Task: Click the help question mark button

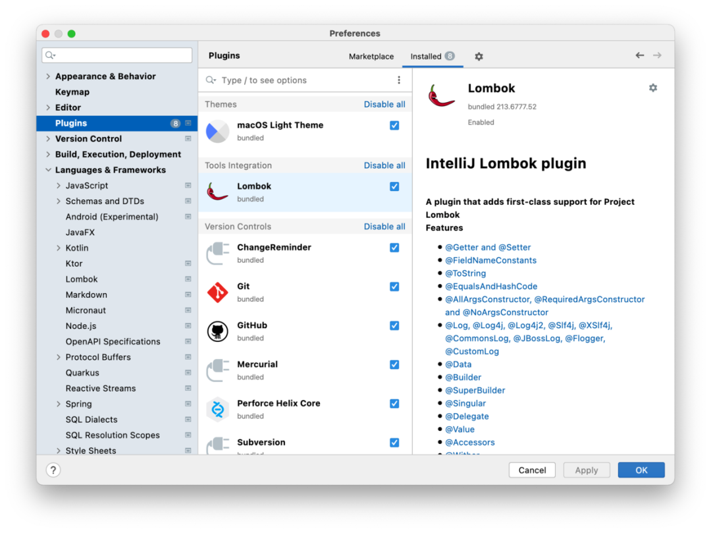Action: 53,470
